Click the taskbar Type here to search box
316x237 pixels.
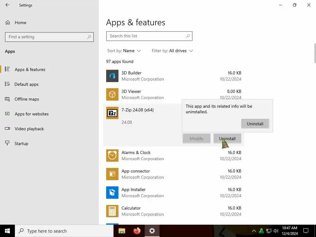(x=64, y=231)
